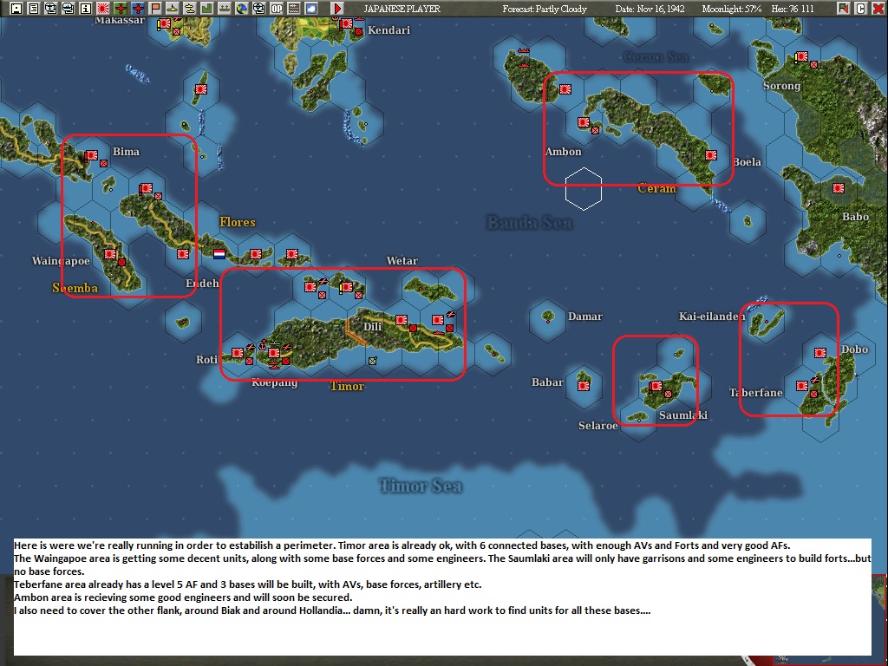Click the red arrow end turn button

click(x=337, y=9)
